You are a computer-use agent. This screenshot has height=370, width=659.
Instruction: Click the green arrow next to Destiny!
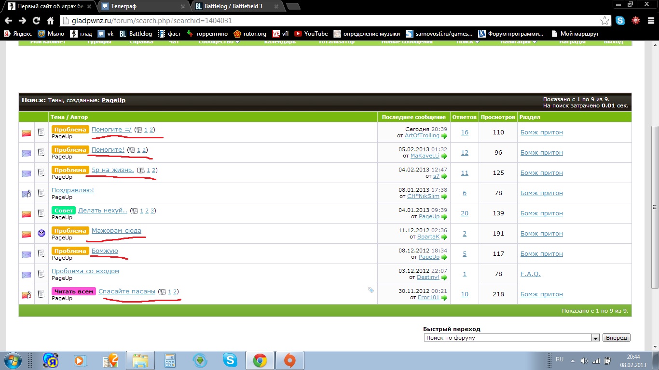coord(444,277)
